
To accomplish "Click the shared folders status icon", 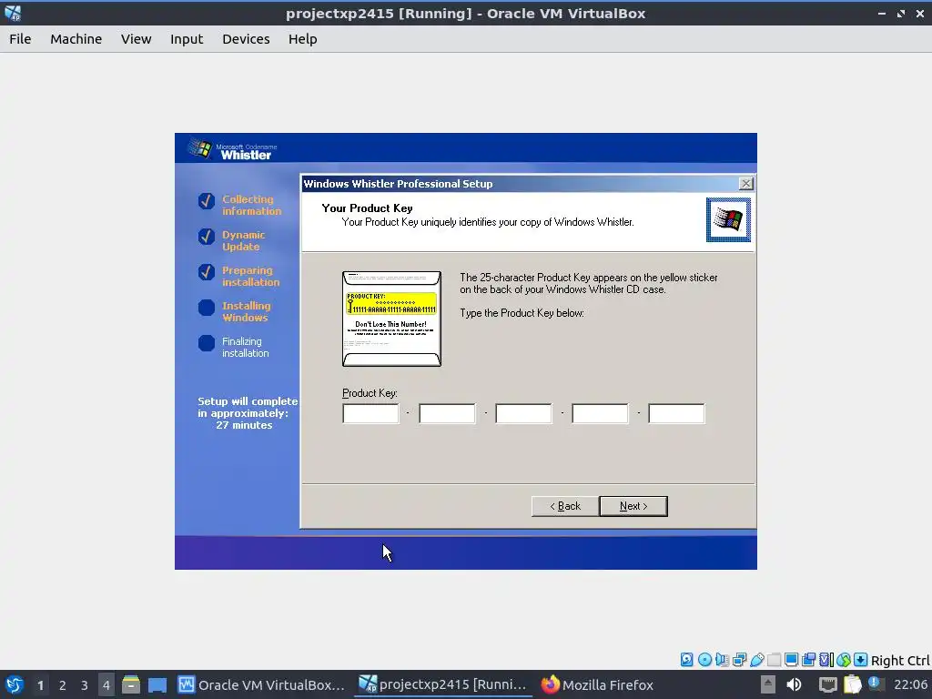I will [774, 659].
